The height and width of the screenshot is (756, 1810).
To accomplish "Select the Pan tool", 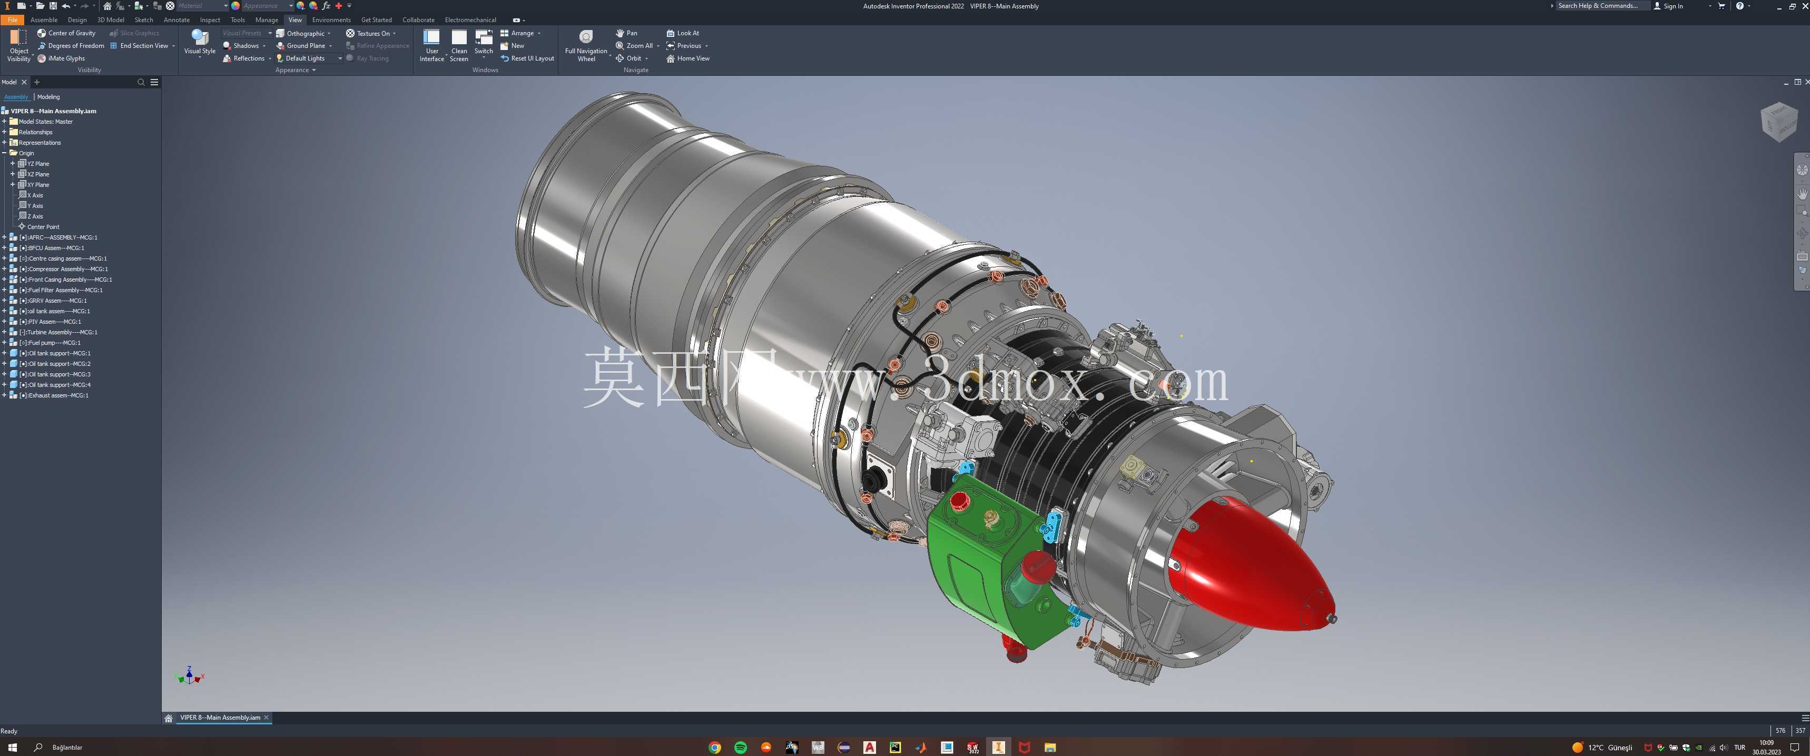I will pyautogui.click(x=626, y=33).
